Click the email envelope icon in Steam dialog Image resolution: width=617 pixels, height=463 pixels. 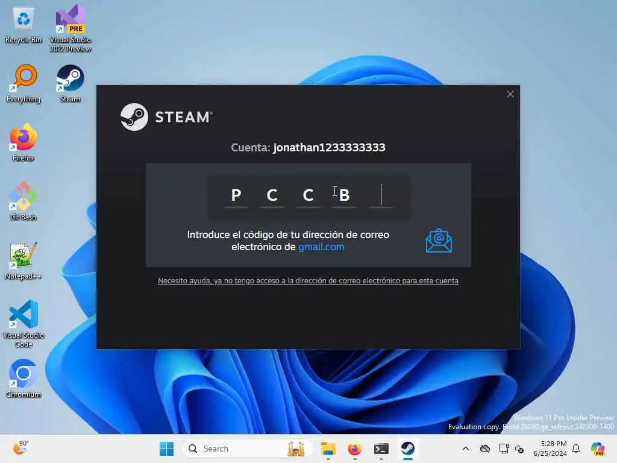click(439, 241)
